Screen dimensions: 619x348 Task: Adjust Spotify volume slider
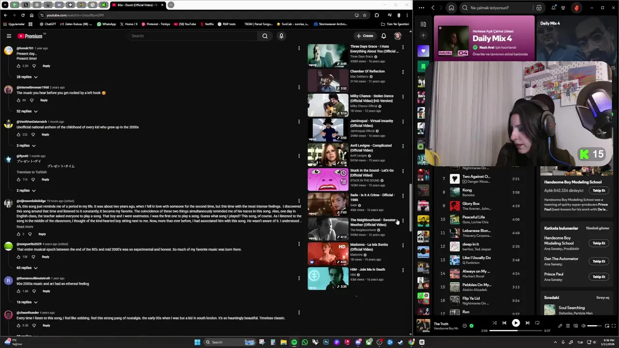coord(595,326)
